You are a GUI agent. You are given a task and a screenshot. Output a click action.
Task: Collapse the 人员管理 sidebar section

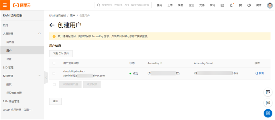pyautogui.click(x=40, y=34)
